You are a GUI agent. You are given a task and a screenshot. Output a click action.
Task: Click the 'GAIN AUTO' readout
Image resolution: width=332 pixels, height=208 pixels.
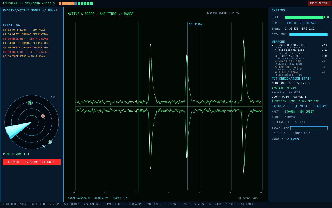point(101,198)
